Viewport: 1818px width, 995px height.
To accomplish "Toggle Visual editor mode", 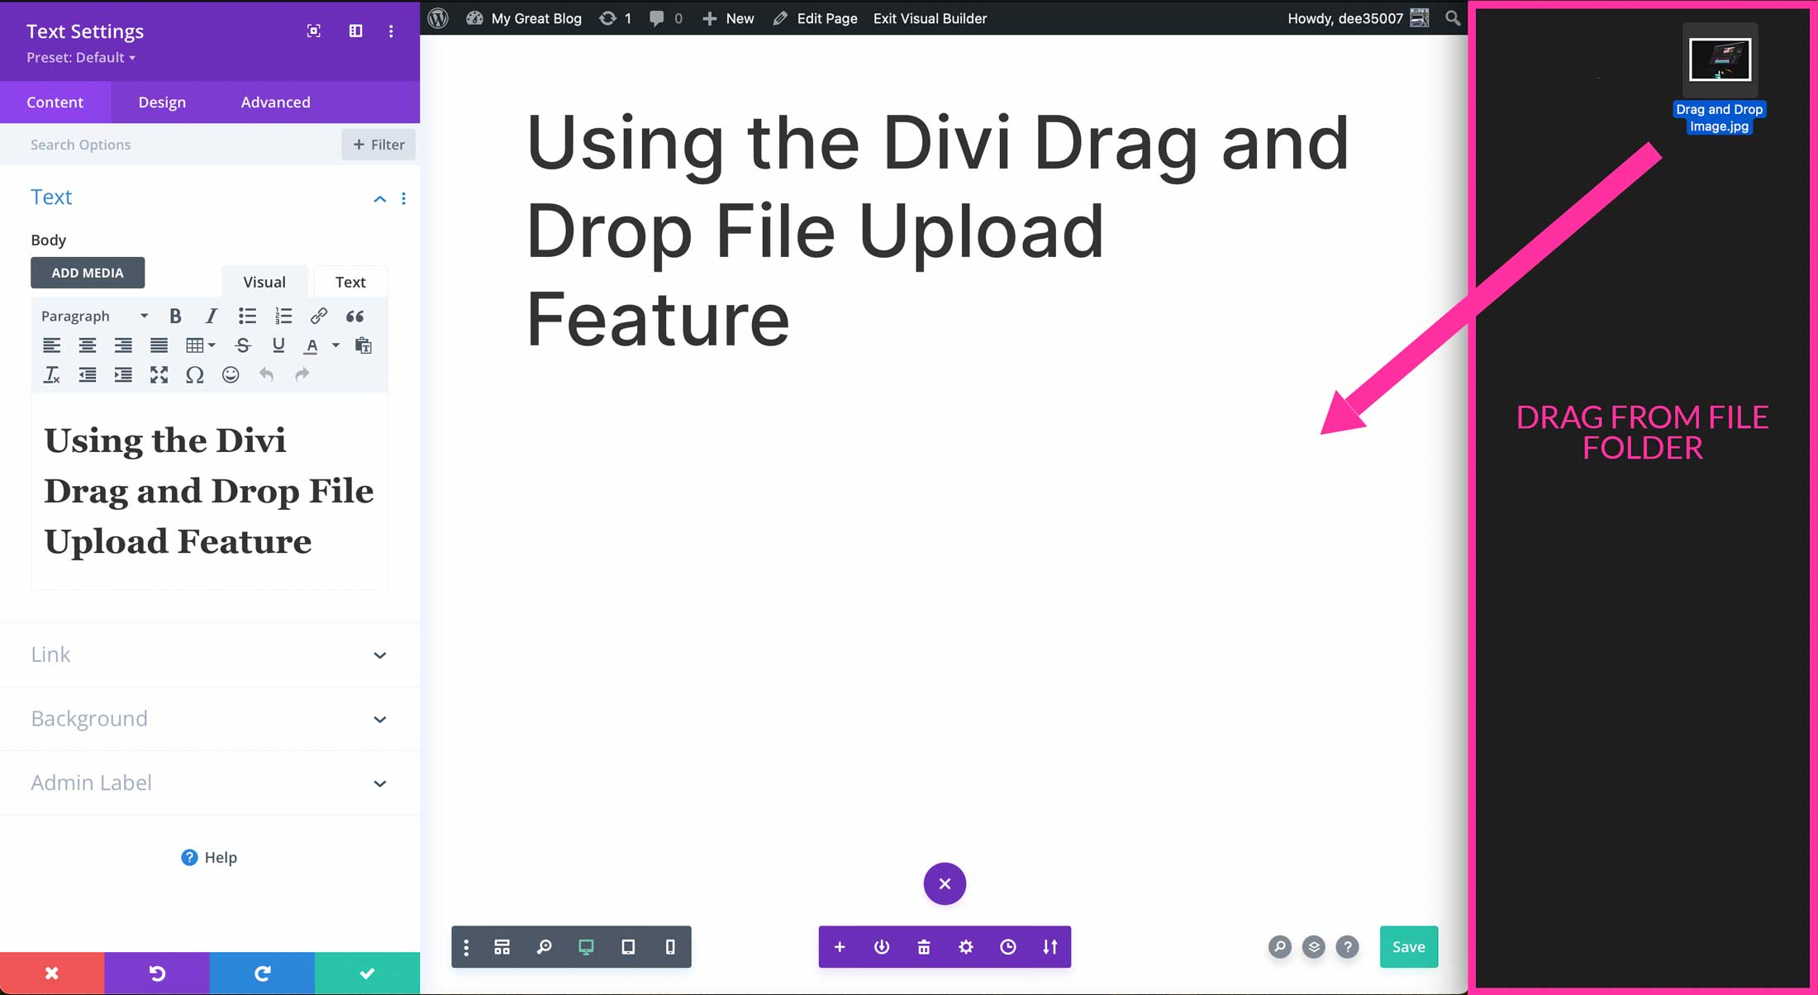I will [x=264, y=281].
